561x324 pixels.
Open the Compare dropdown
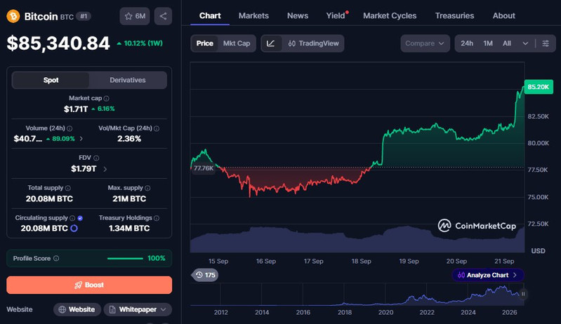(x=425, y=43)
